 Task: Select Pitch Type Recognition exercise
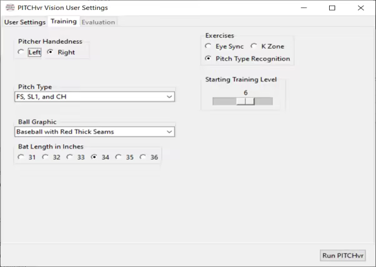pyautogui.click(x=209, y=59)
